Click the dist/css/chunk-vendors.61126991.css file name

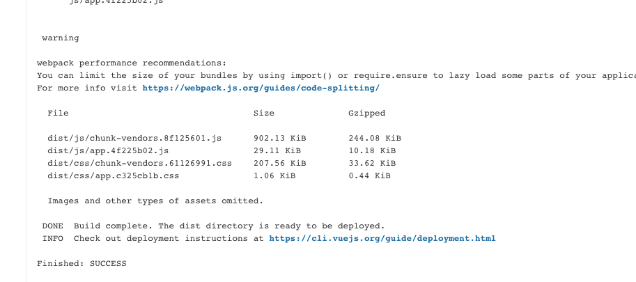tap(139, 164)
